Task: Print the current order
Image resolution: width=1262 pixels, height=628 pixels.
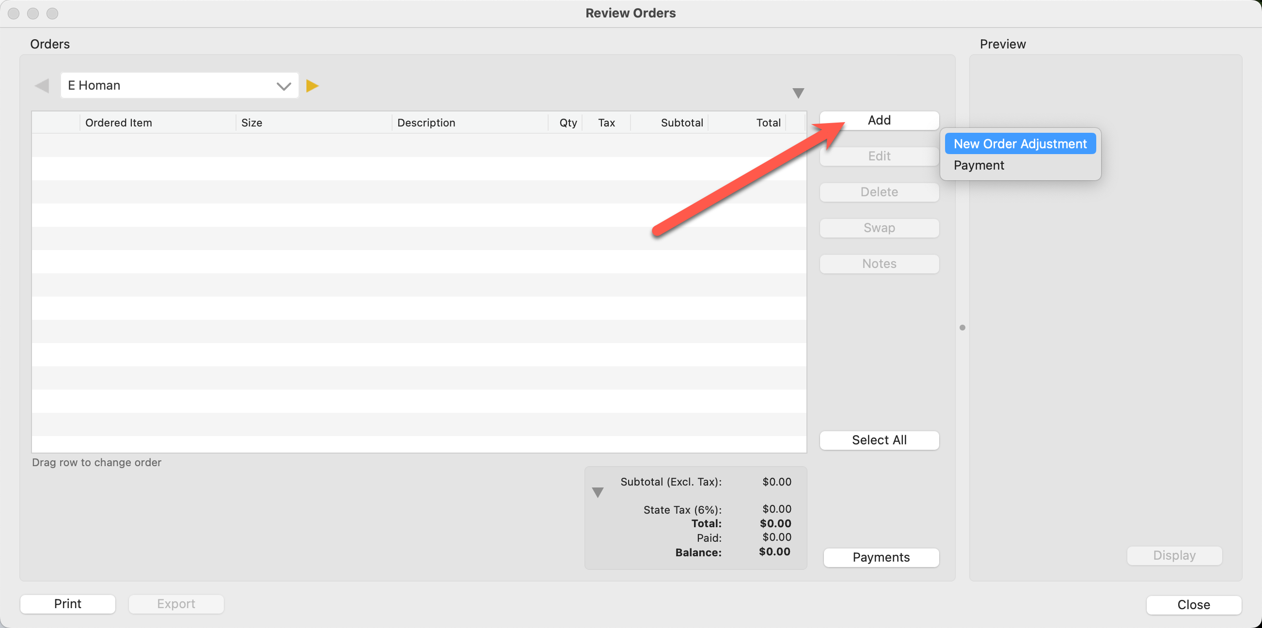Action: pyautogui.click(x=68, y=604)
